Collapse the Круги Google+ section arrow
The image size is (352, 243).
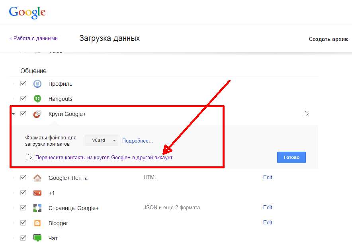click(14, 114)
